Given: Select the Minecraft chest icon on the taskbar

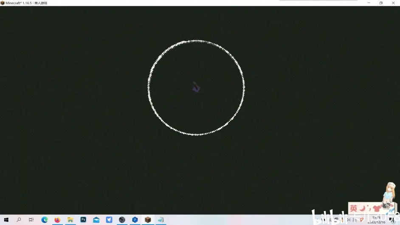Looking at the screenshot, I should [x=148, y=219].
